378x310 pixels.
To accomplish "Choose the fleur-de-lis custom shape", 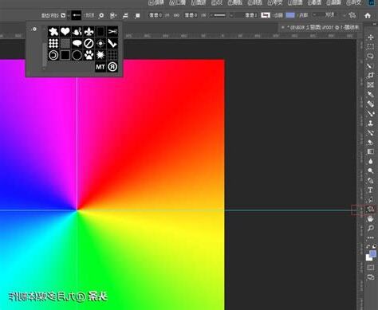I will (x=89, y=31).
